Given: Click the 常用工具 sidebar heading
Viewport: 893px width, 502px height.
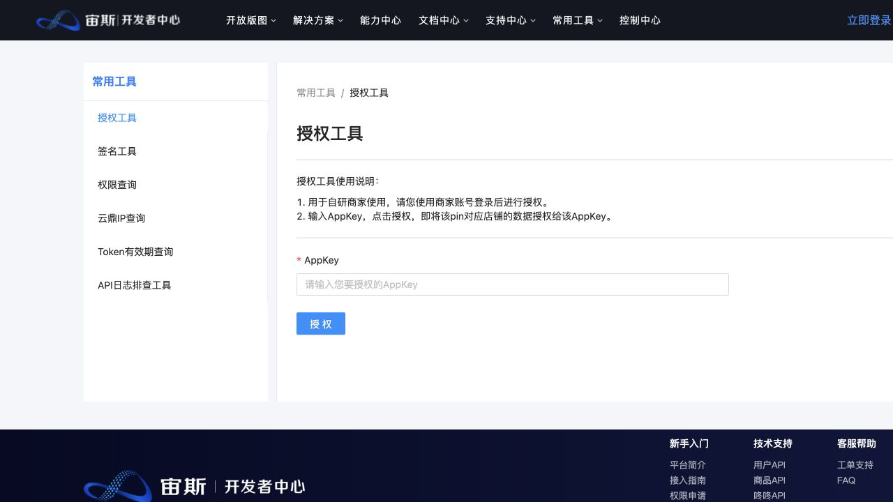Looking at the screenshot, I should [x=114, y=82].
